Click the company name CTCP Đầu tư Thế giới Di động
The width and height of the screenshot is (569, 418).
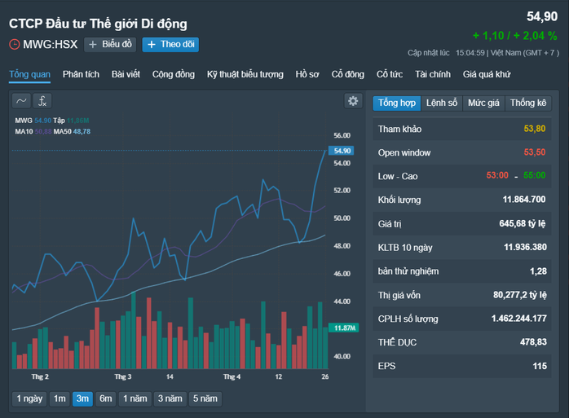coord(98,24)
